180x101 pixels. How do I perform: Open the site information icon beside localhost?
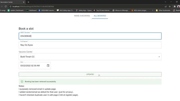[10, 6]
